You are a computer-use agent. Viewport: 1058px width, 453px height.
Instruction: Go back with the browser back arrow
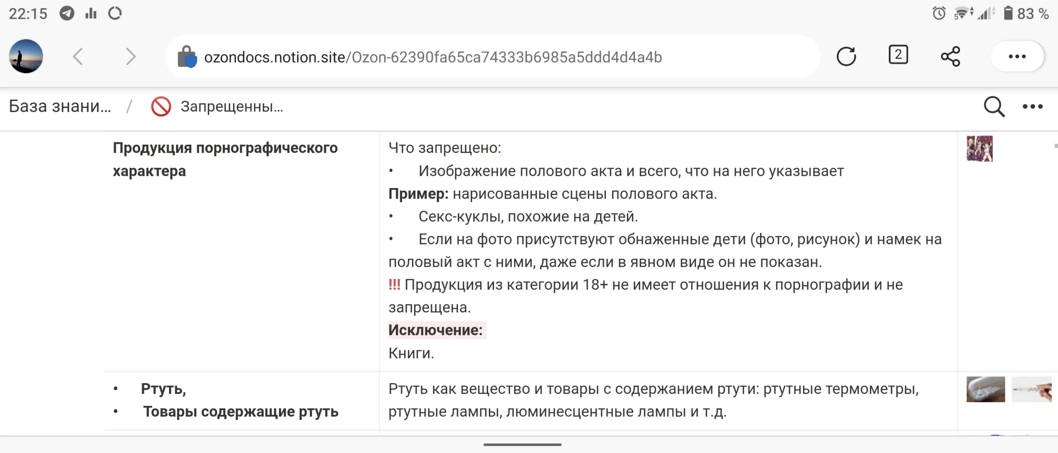pos(78,56)
